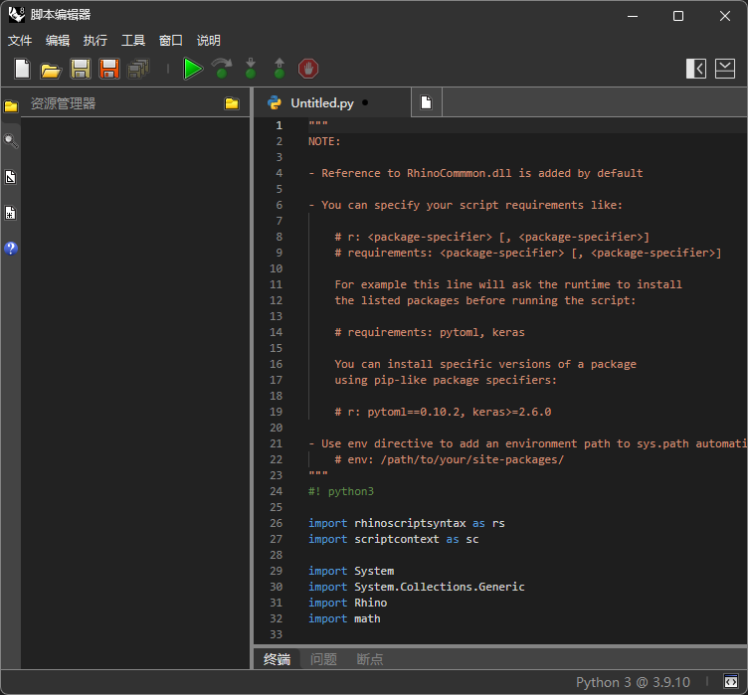Click unsaved dot on Untitled.py tab

point(365,102)
